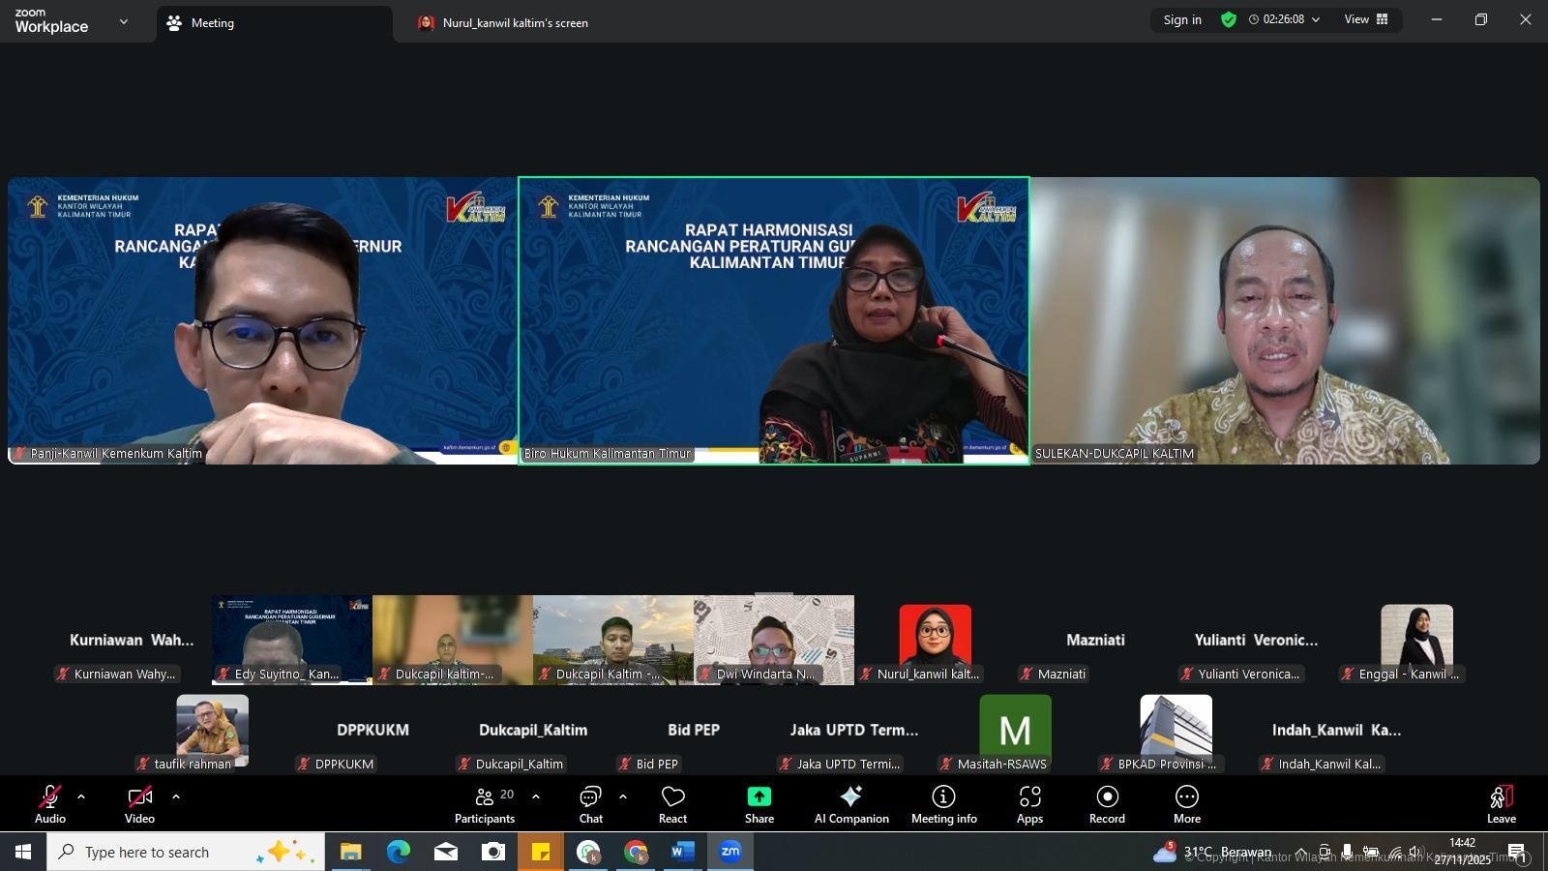
Task: Open the AI Companion panel
Action: (x=850, y=804)
